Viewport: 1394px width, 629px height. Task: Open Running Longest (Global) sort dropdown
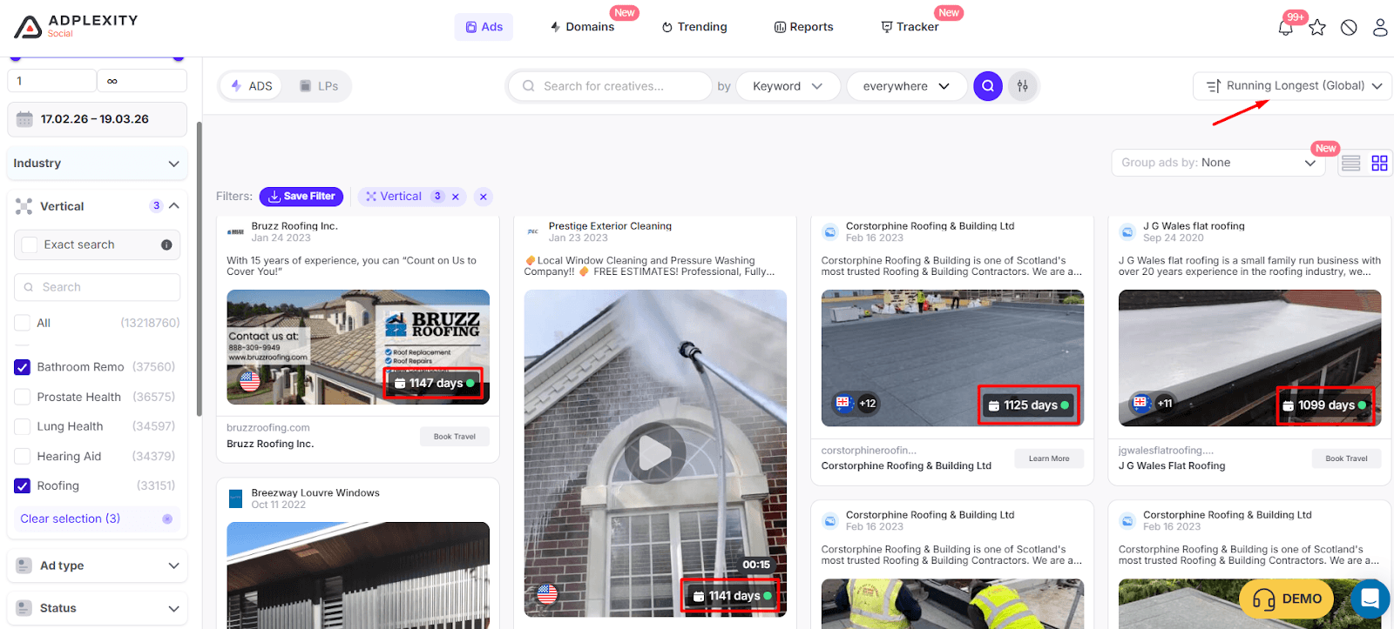point(1293,86)
